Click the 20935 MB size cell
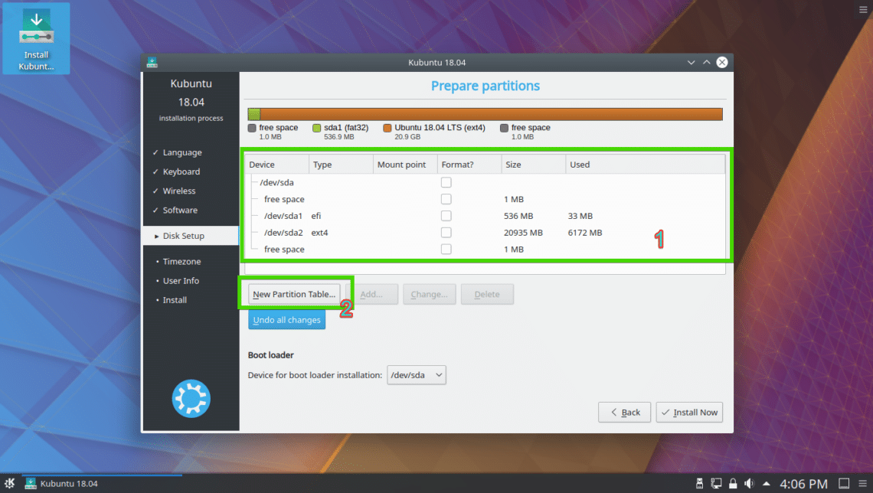This screenshot has height=493, width=873. [523, 233]
